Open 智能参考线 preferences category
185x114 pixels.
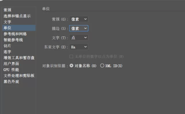[x=19, y=40]
